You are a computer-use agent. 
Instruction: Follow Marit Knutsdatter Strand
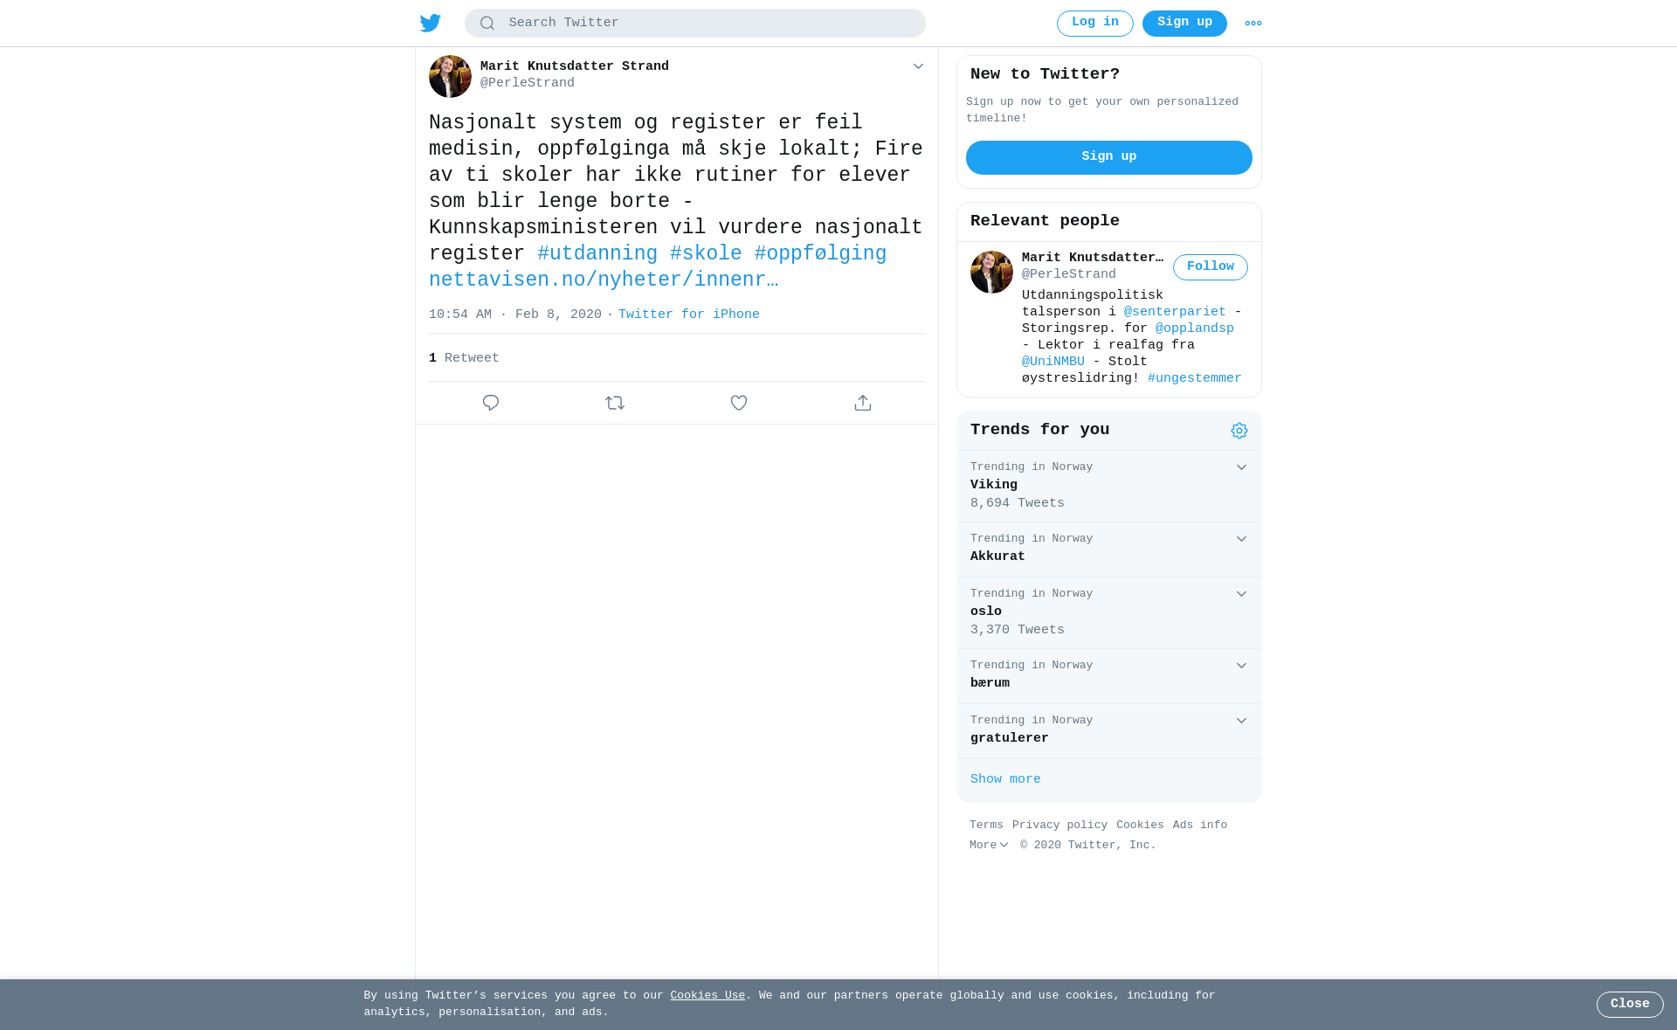[1211, 267]
